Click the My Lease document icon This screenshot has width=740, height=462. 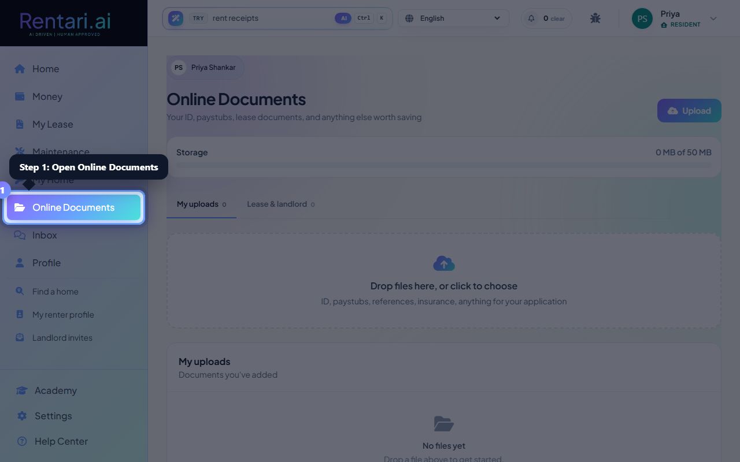[20, 124]
